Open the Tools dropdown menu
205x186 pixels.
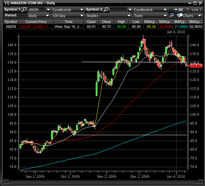coord(151,15)
